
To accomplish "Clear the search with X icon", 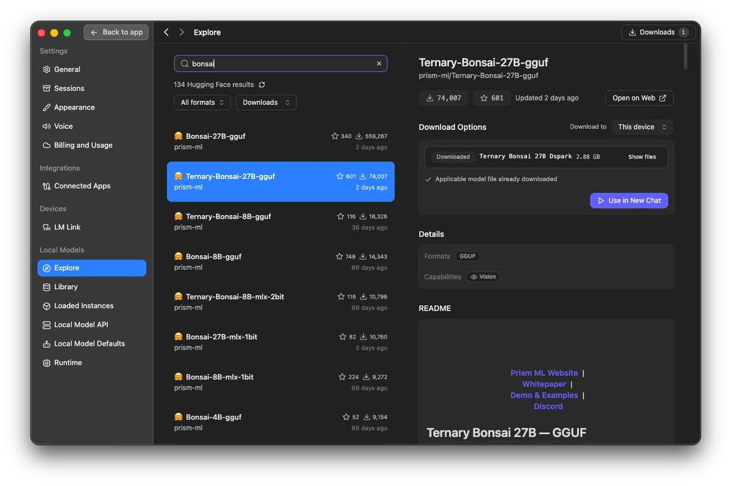I will pyautogui.click(x=379, y=63).
